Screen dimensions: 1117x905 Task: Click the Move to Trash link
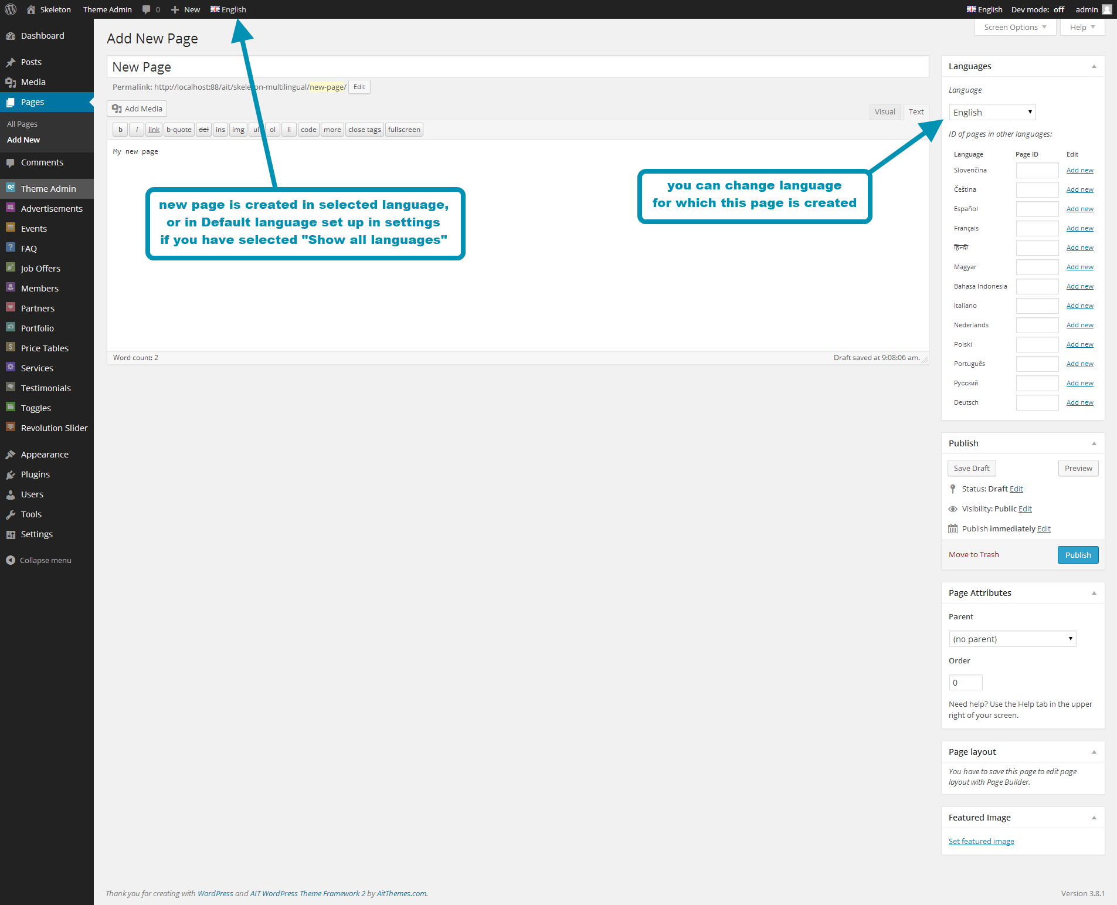pyautogui.click(x=973, y=555)
